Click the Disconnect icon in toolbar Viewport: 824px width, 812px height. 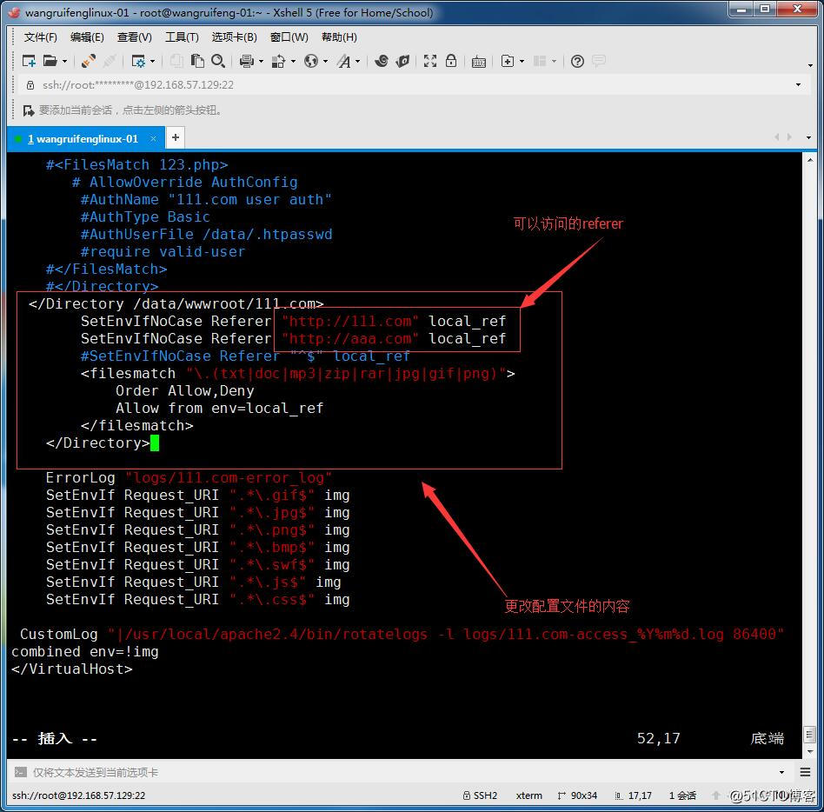(110, 62)
